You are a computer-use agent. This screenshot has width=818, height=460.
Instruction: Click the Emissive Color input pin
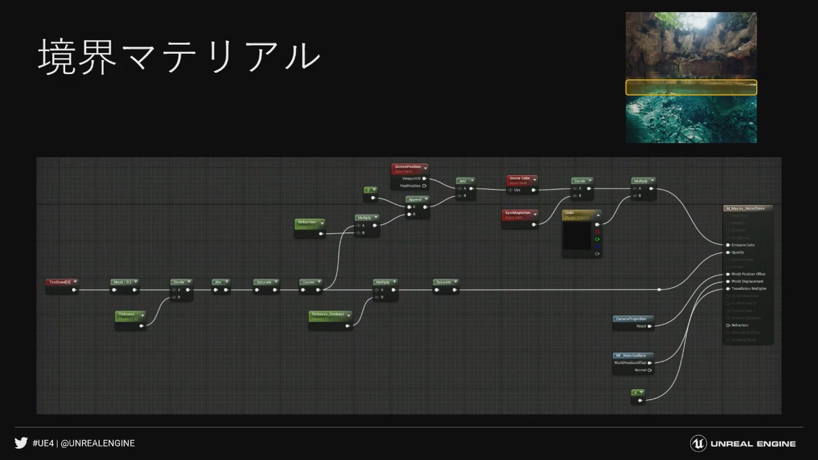728,245
